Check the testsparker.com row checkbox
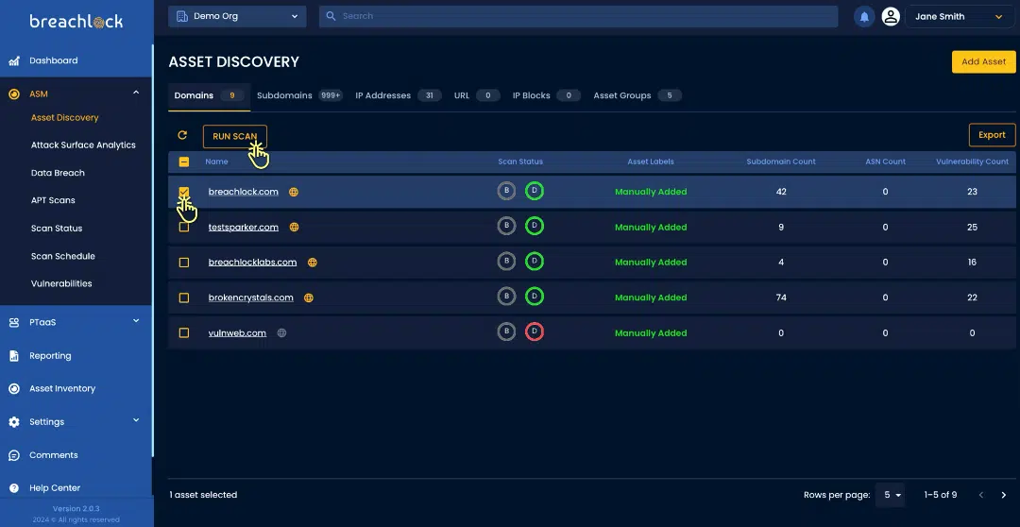1020x527 pixels. pos(184,227)
